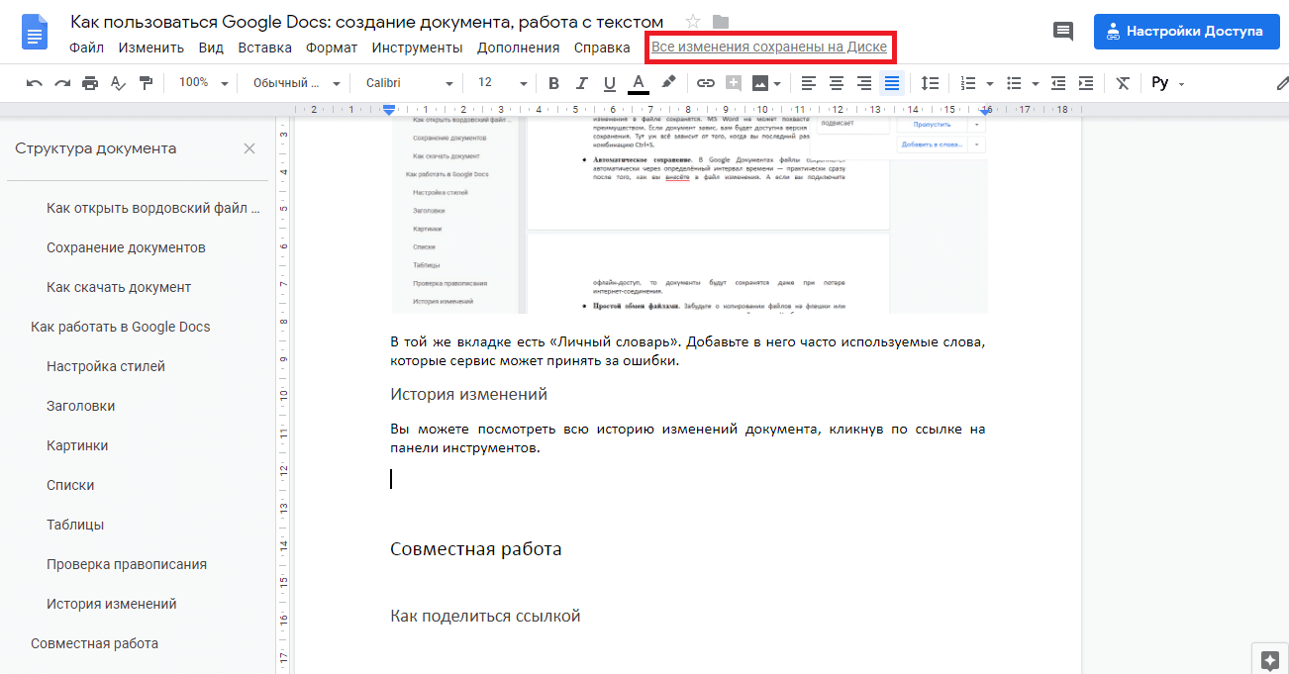Open the Инструменты menu

click(x=415, y=47)
